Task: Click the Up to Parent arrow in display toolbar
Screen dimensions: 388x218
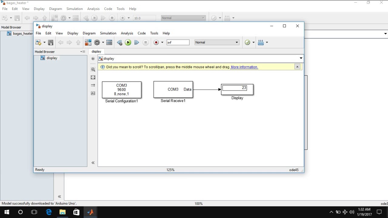Action: coord(78,42)
